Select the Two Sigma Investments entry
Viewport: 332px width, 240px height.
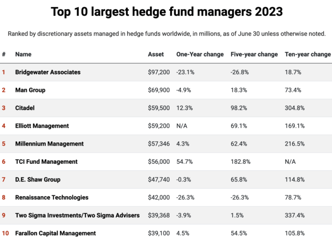click(x=77, y=215)
